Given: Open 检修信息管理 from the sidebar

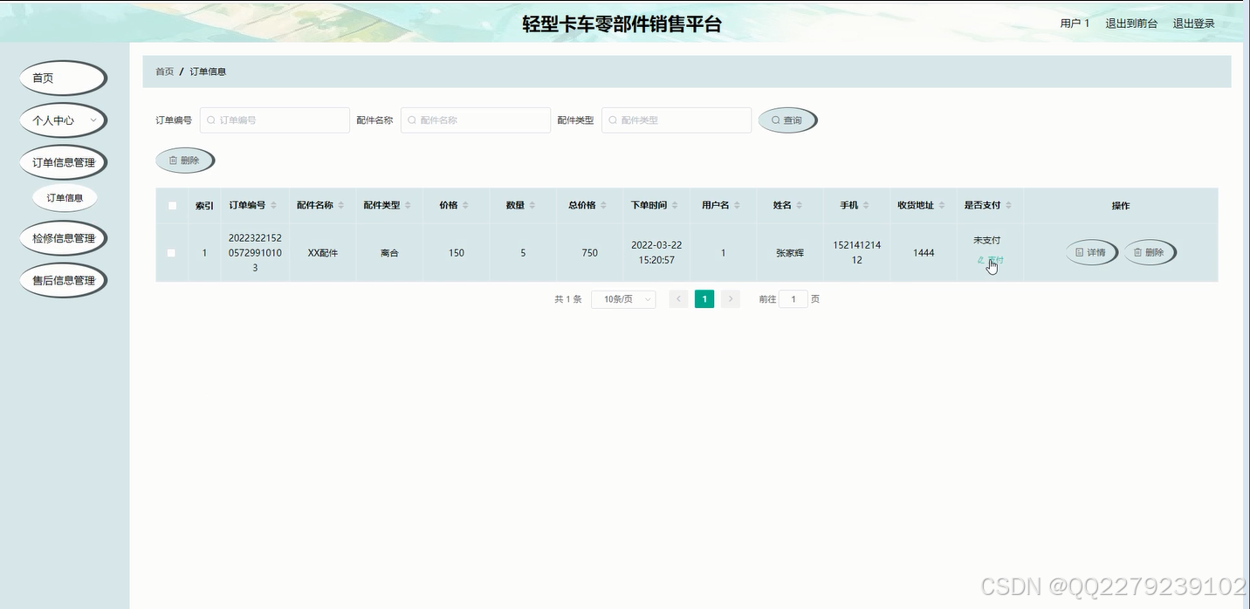Looking at the screenshot, I should tap(63, 237).
